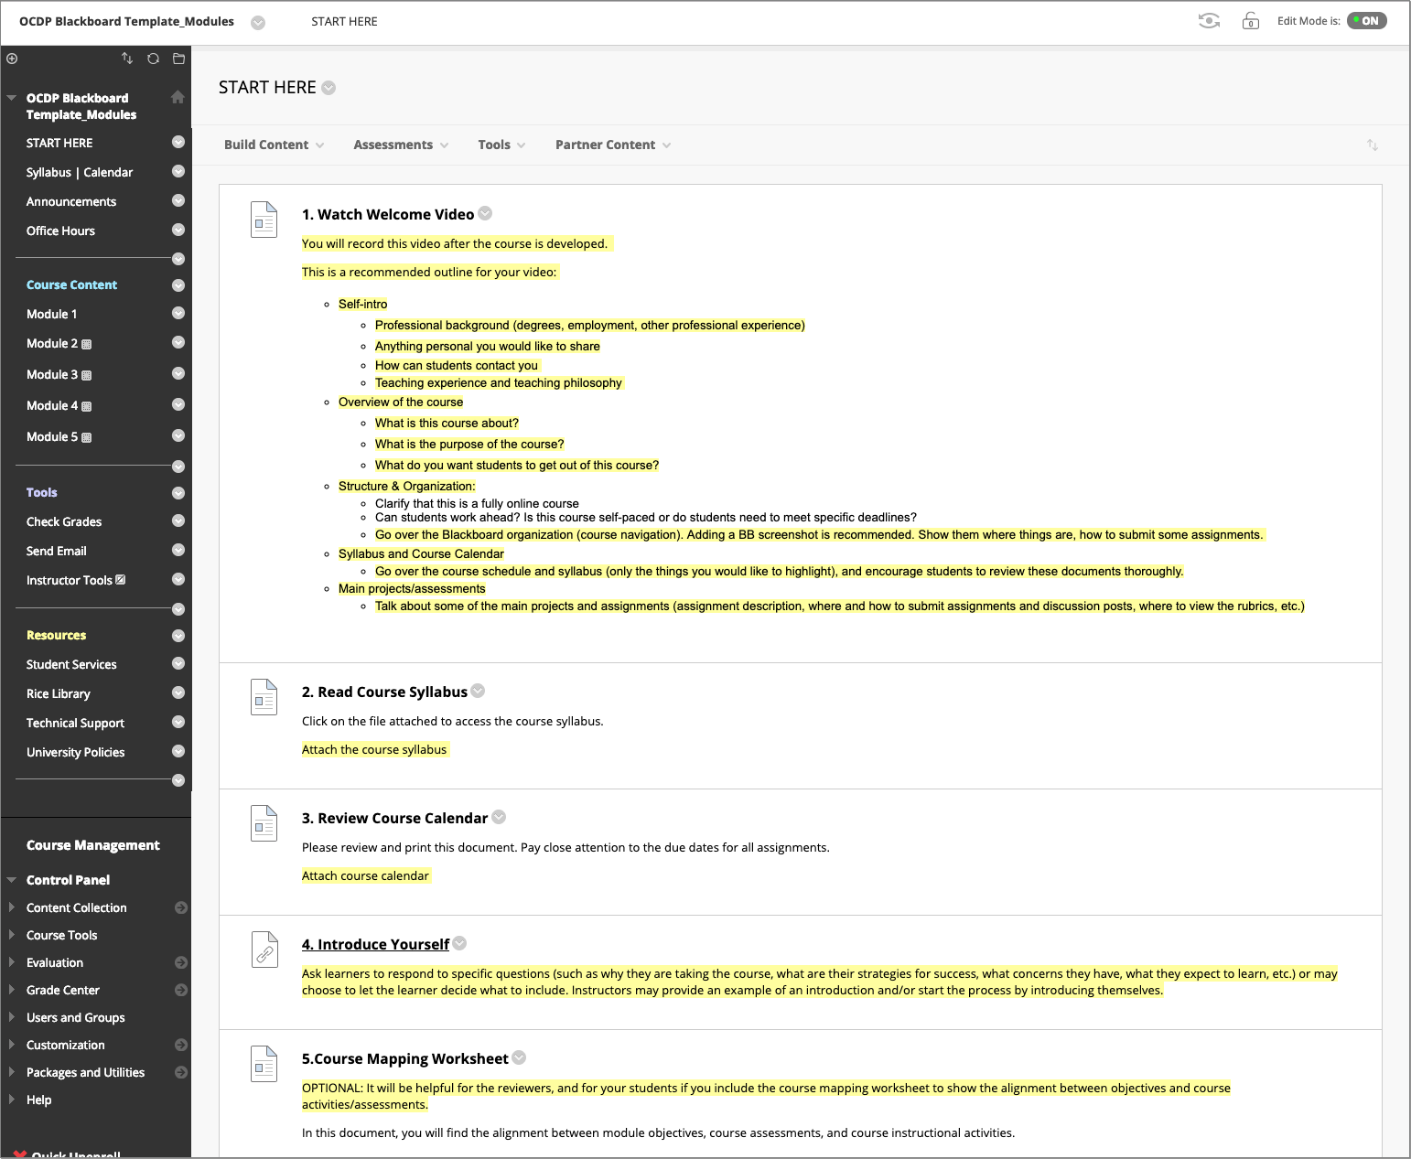The image size is (1411, 1159).
Task: Open chevron menu for Rice Library item
Action: [x=178, y=692]
